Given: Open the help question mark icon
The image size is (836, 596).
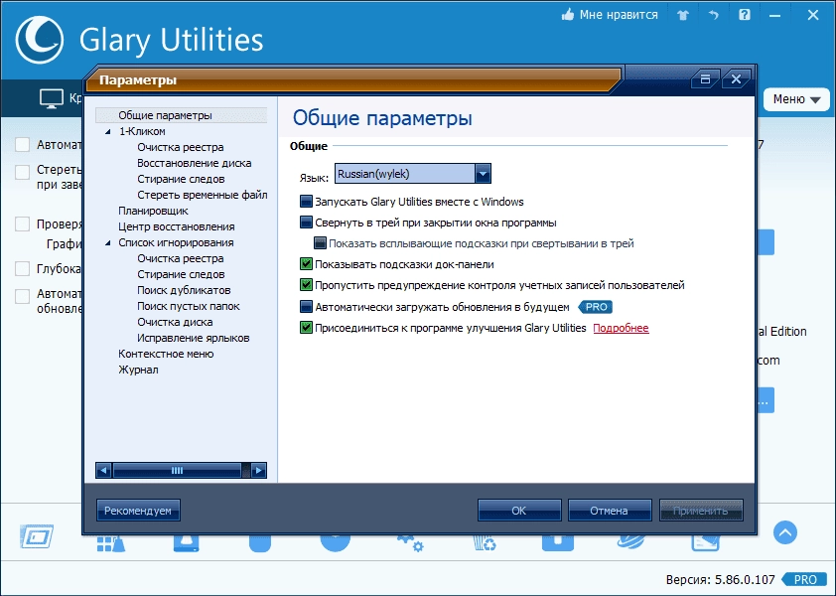Looking at the screenshot, I should (745, 15).
